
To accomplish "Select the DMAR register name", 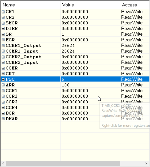I will (x=12, y=119).
